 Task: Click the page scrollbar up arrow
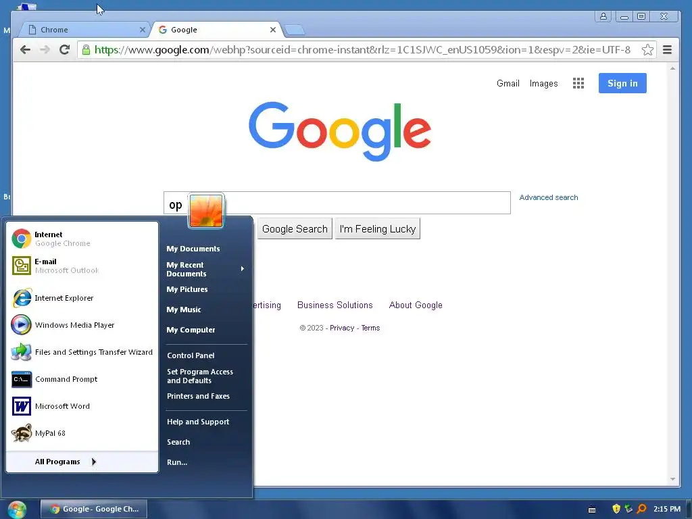[x=672, y=68]
